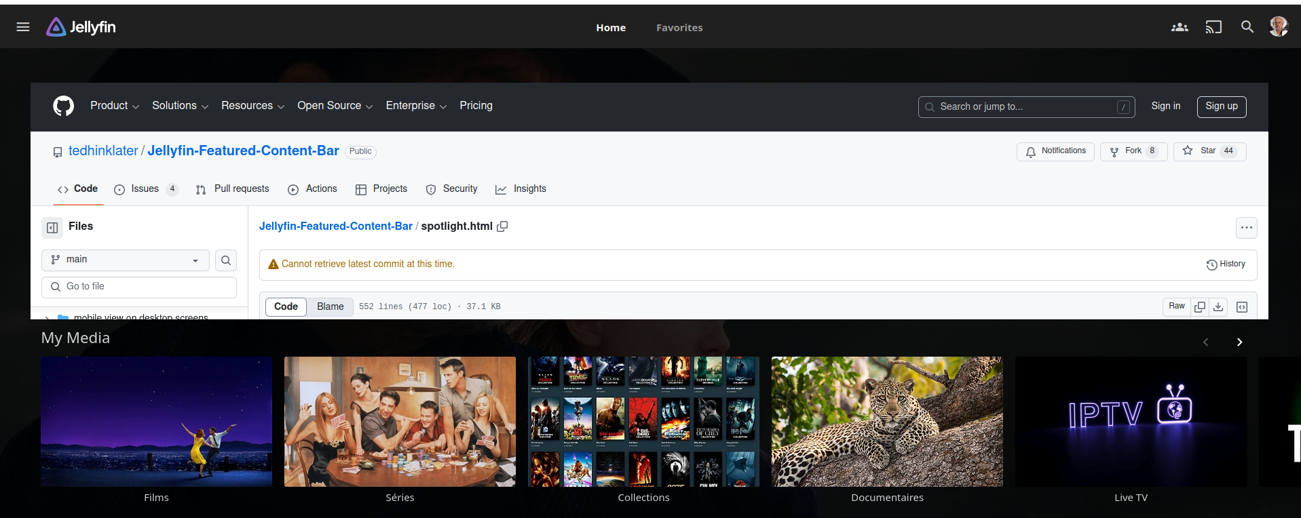Click the '552 lines (477 loc)' text
Image resolution: width=1301 pixels, height=518 pixels.
coord(405,306)
